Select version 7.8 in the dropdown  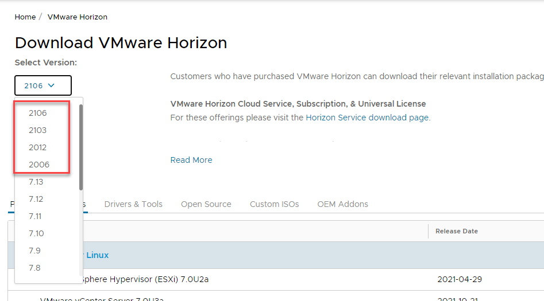(34, 268)
